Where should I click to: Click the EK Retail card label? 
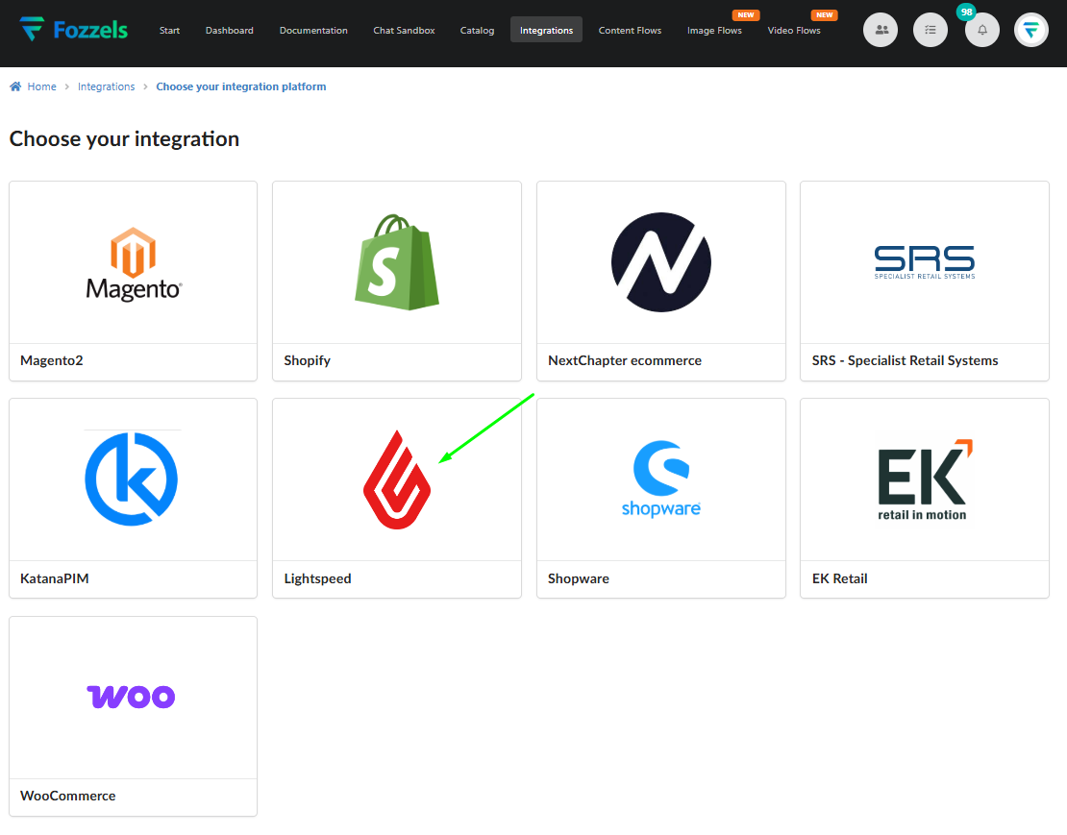[x=840, y=578]
